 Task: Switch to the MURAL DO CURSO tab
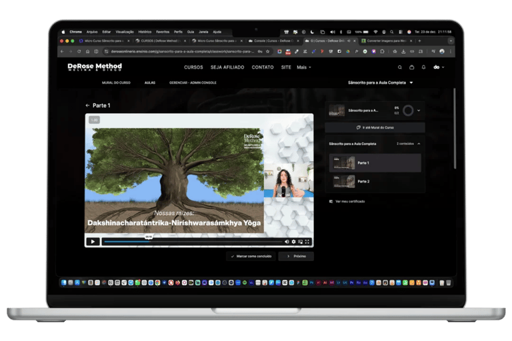coord(116,83)
